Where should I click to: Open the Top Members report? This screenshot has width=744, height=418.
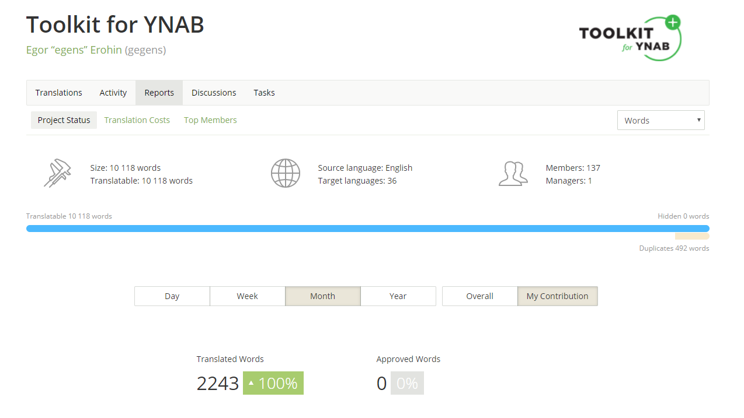tap(210, 120)
